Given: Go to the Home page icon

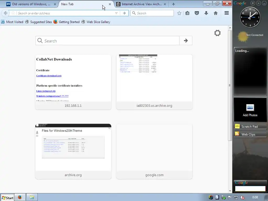Looking at the screenshot, I should tap(216, 13).
